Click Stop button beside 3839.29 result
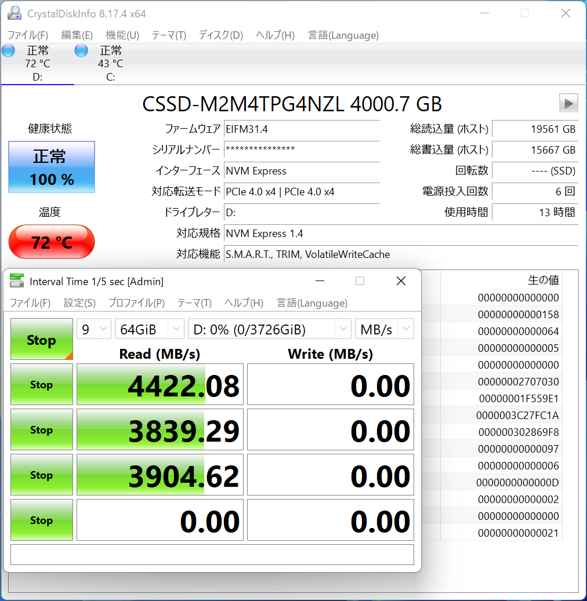The height and width of the screenshot is (601, 587). tap(41, 429)
